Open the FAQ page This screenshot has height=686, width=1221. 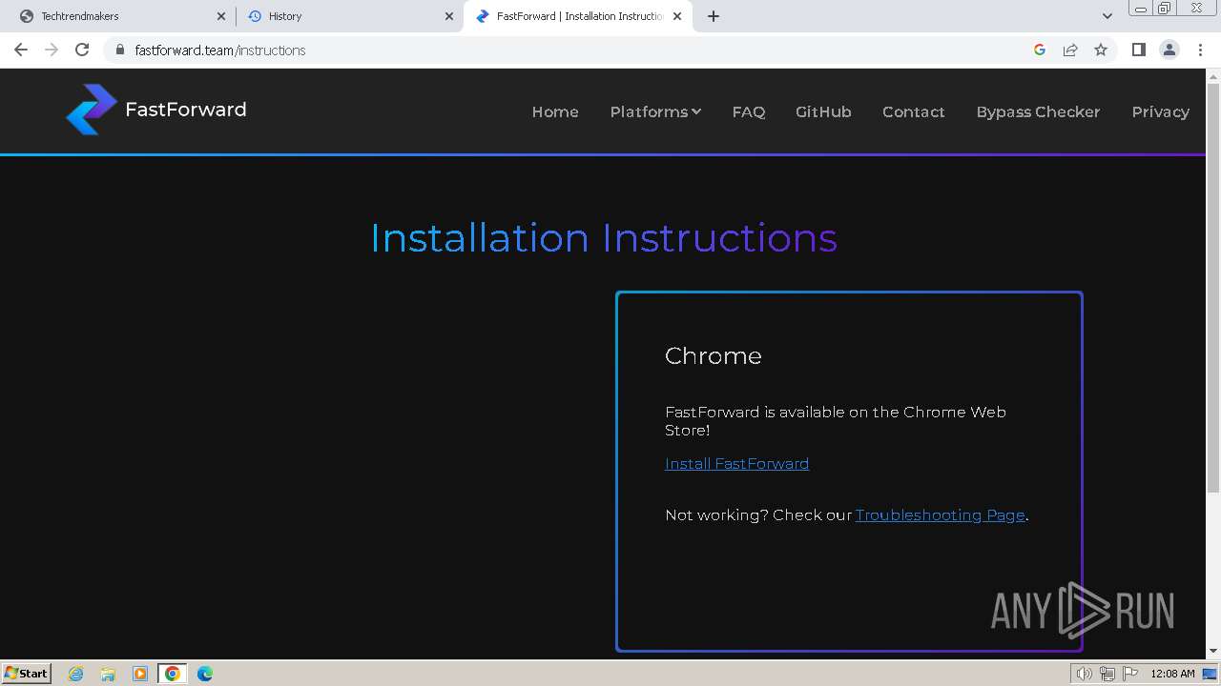tap(749, 111)
